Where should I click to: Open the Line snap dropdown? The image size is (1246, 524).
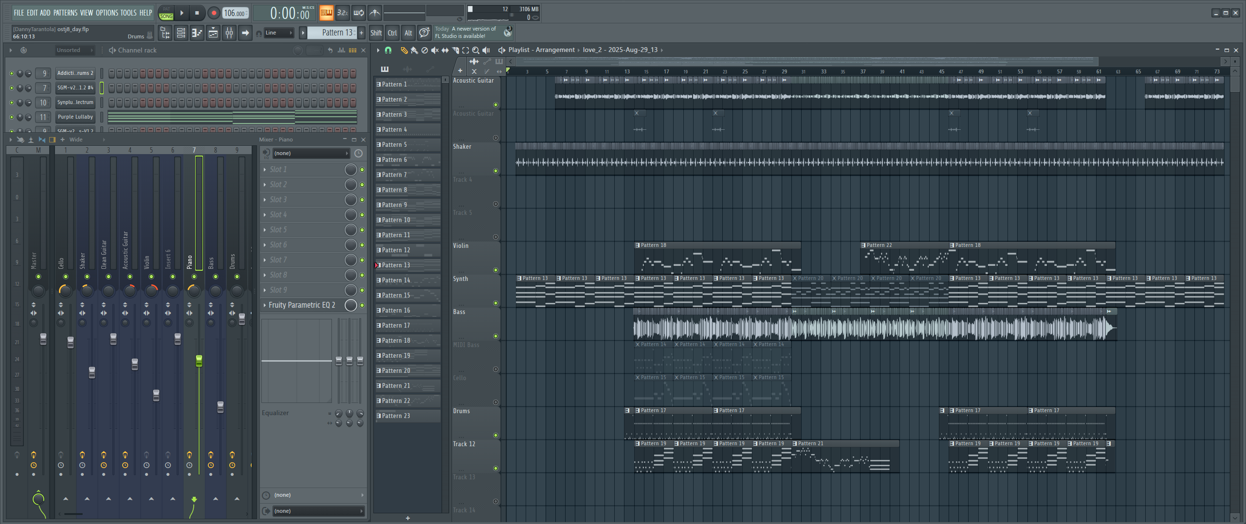(279, 33)
